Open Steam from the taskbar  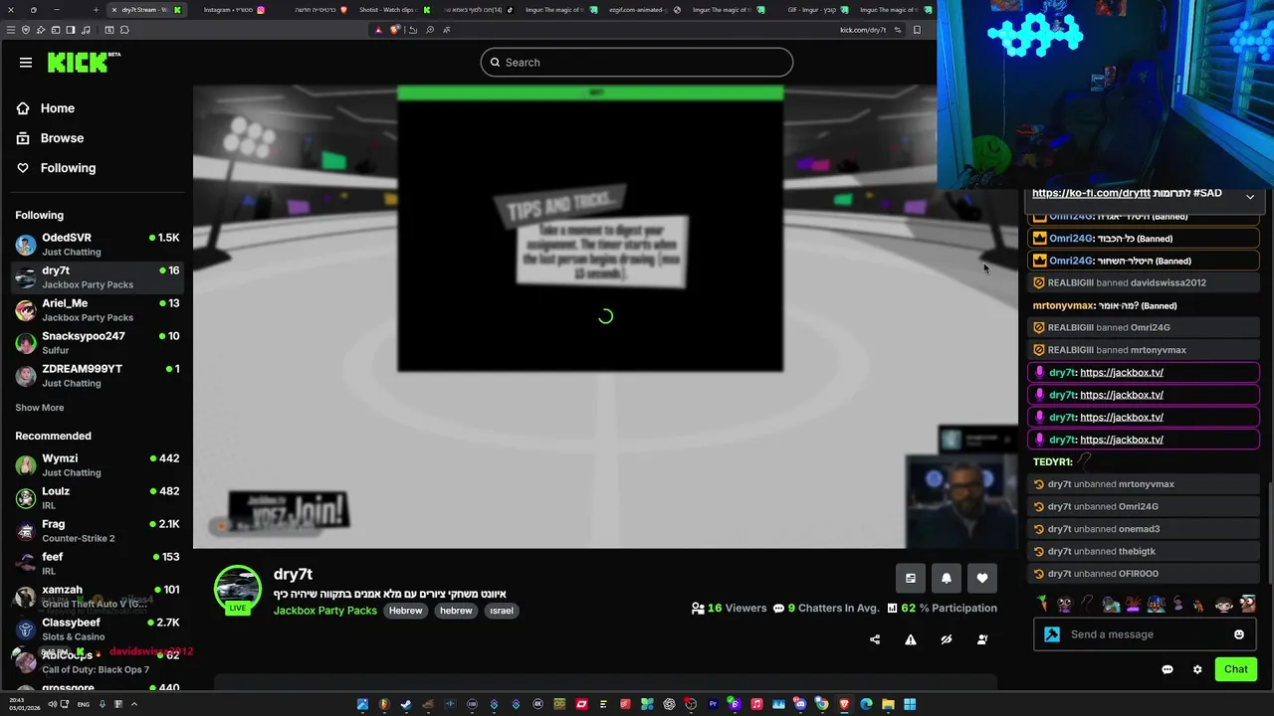click(406, 704)
